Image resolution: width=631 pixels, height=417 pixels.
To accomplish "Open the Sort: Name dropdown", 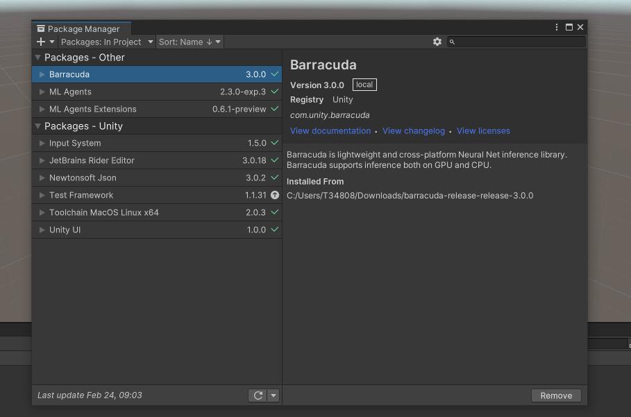I will [x=190, y=42].
